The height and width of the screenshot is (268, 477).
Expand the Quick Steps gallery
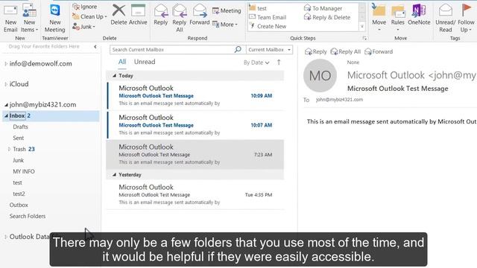click(362, 27)
